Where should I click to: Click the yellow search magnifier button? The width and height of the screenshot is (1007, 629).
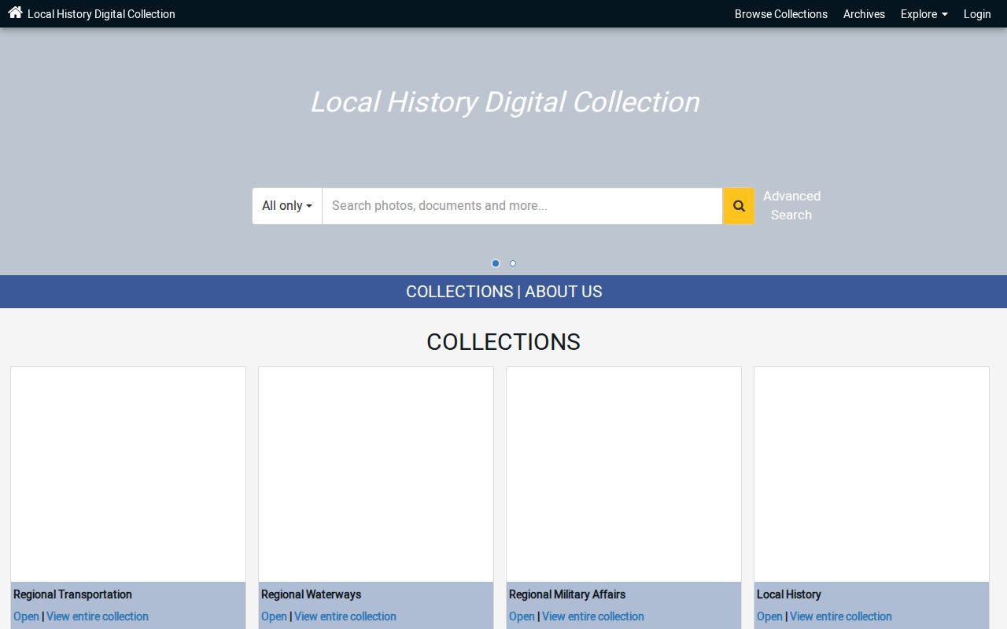(x=739, y=206)
